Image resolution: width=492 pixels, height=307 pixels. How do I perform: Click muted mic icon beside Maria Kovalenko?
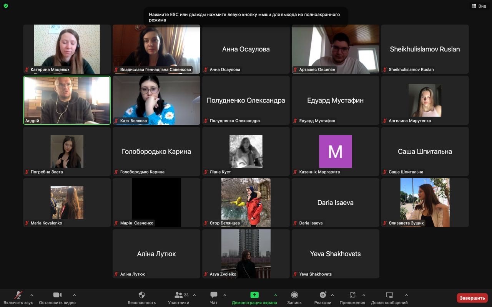point(27,223)
